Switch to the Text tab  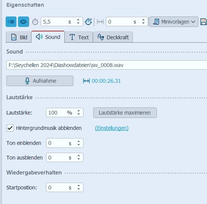(79, 37)
